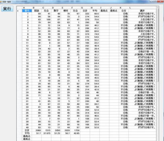Select the cell containing number 40
This screenshot has height=141, width=164.
pos(27,128)
